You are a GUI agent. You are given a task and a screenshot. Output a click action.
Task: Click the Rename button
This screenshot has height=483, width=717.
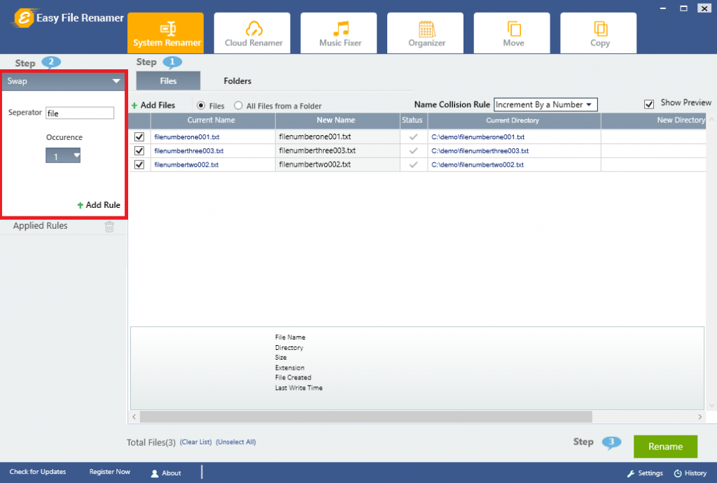664,446
